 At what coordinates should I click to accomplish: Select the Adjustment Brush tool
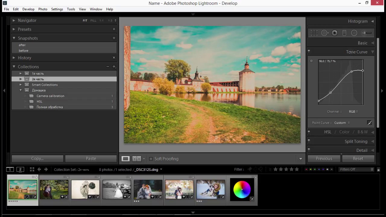pyautogui.click(x=367, y=33)
